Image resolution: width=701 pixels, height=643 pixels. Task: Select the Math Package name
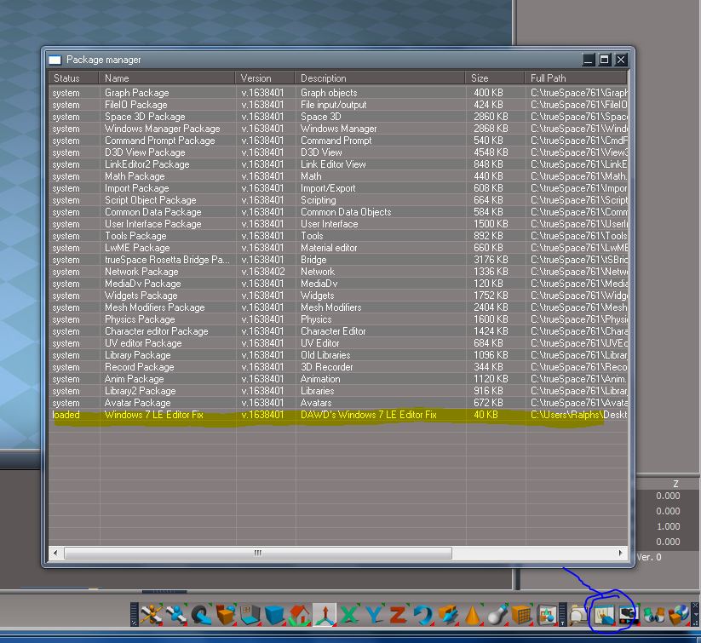(135, 176)
